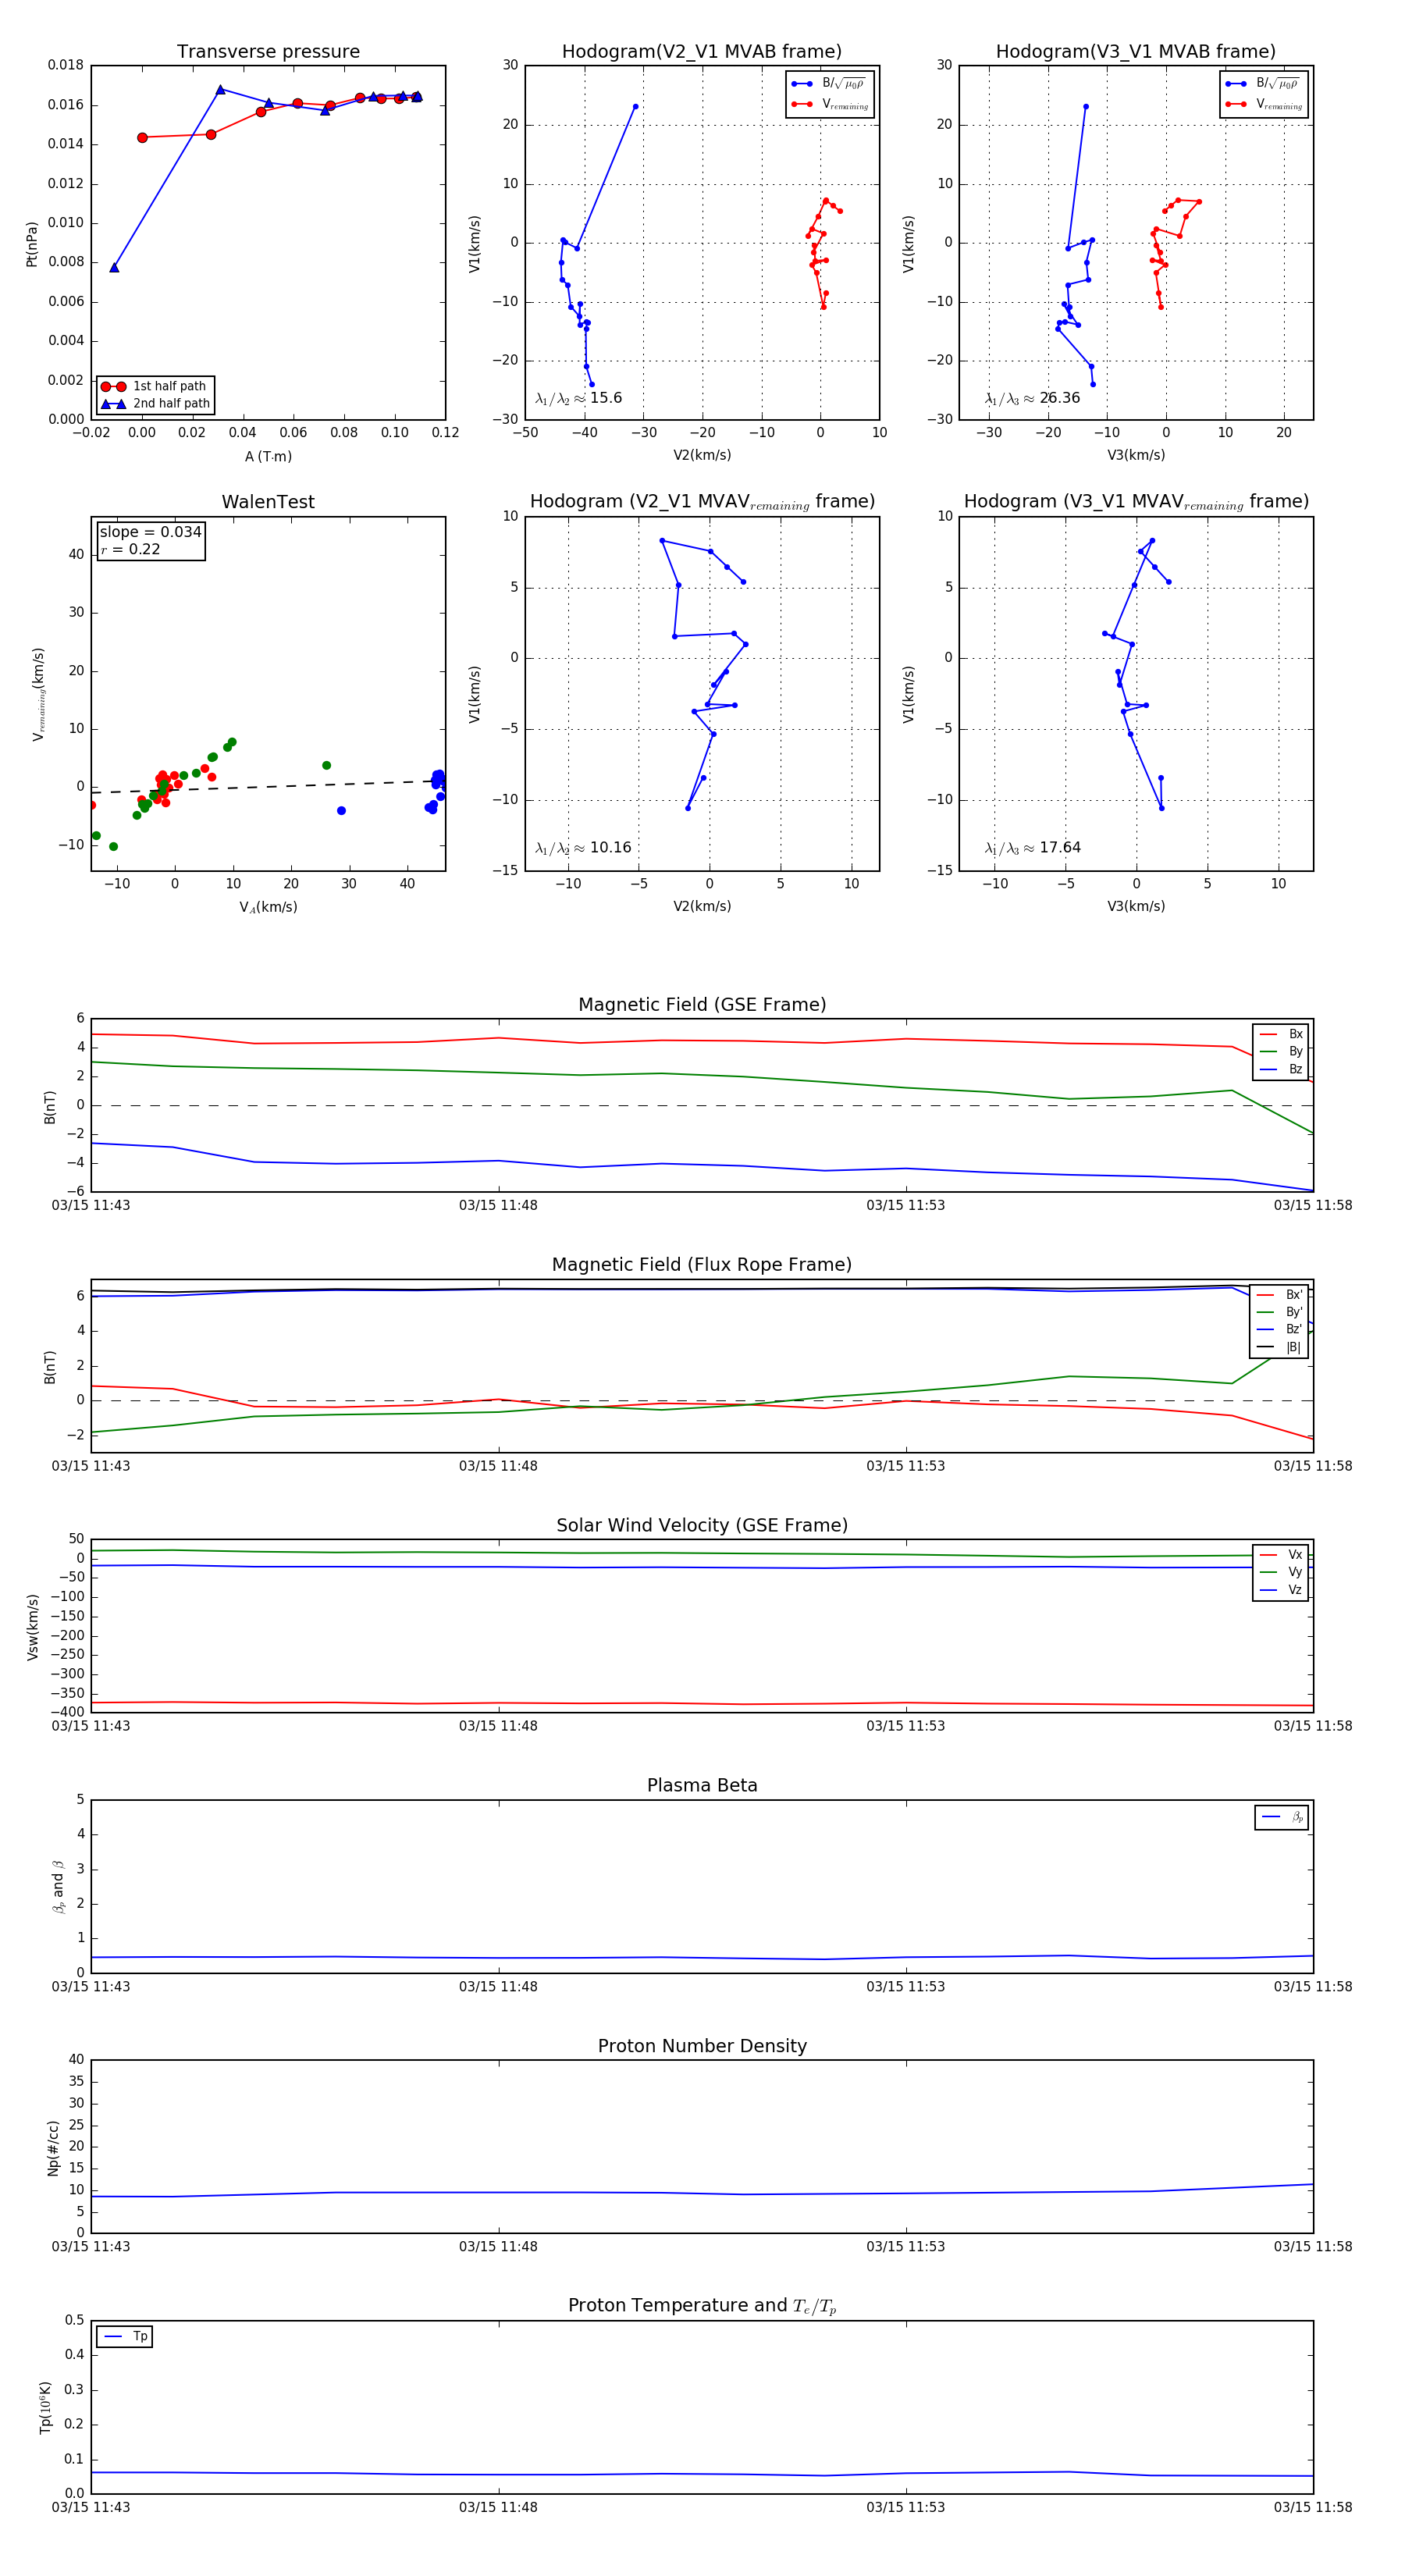
Task: Click the 'V_A(km/s)' x-axis label in WalenTest
Action: click(x=268, y=907)
